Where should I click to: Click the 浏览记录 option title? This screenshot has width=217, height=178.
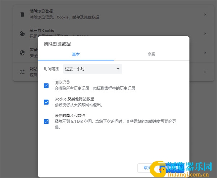(62, 82)
